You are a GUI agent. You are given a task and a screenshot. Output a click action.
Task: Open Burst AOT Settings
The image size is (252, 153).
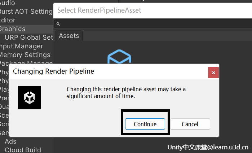pos(26,12)
